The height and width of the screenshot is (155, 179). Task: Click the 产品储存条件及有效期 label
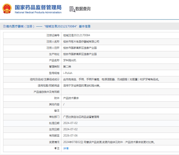[47, 92]
